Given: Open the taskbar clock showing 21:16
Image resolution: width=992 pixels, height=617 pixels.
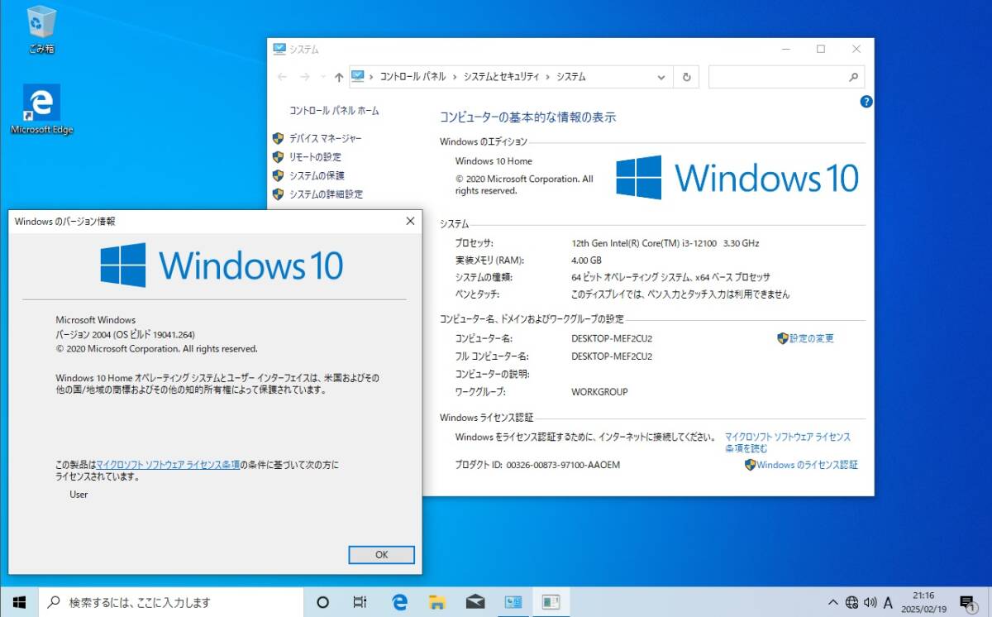Looking at the screenshot, I should [x=924, y=601].
